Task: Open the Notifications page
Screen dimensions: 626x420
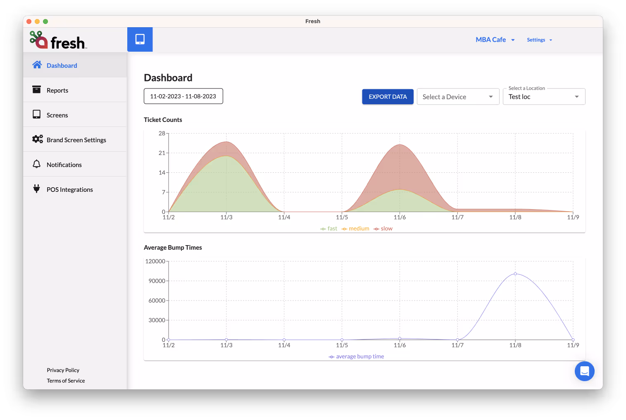Action: point(75,164)
